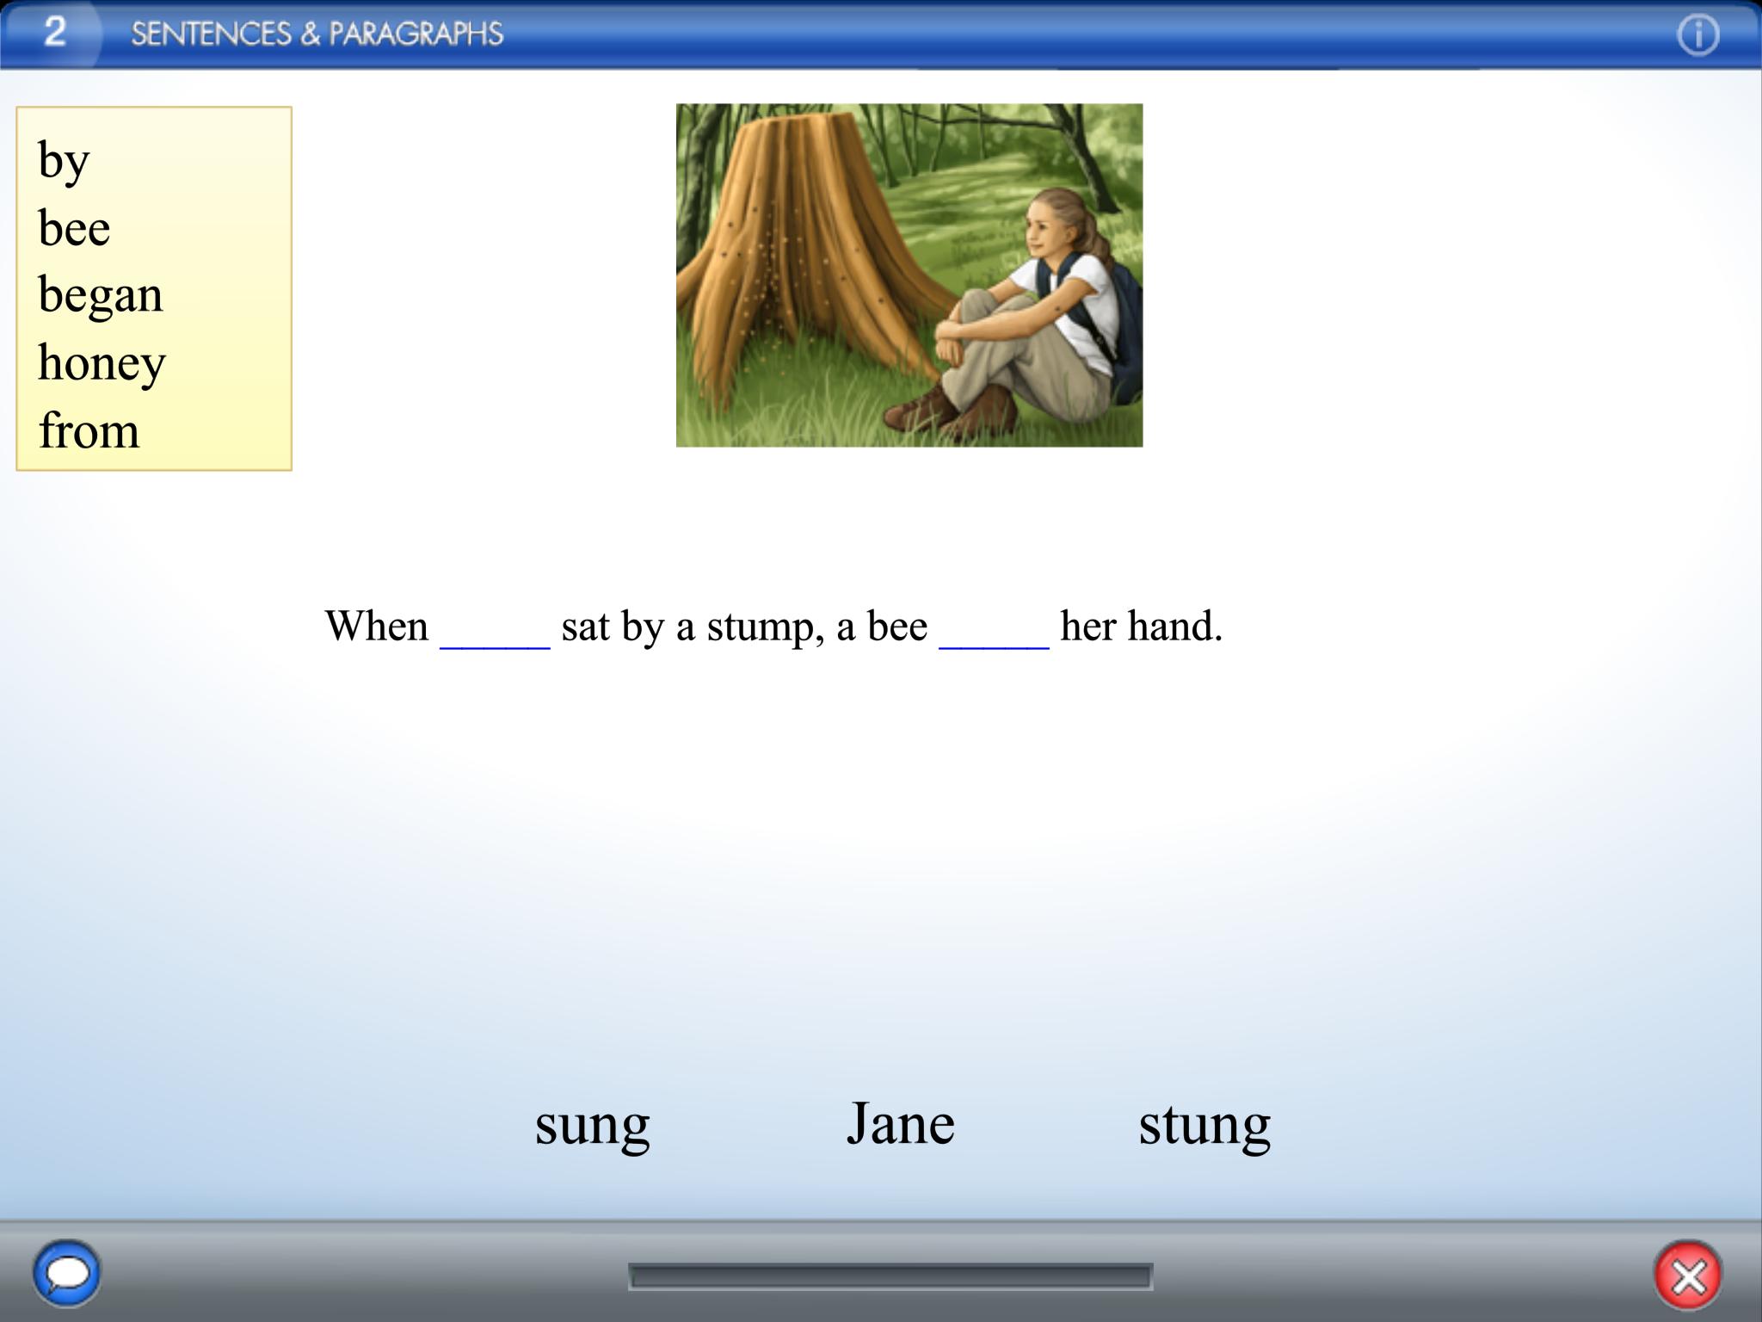1762x1322 pixels.
Task: Select the word 'sung' answer choice
Action: [592, 1125]
